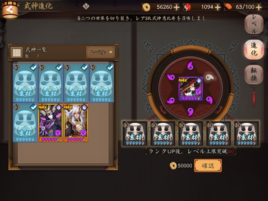
Task: Open the レベル sort dropdown
Action: coord(100,52)
